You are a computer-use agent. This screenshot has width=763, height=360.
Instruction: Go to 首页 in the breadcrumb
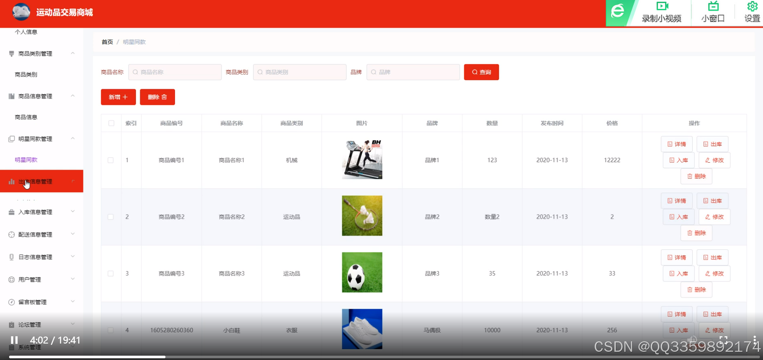[x=107, y=42]
